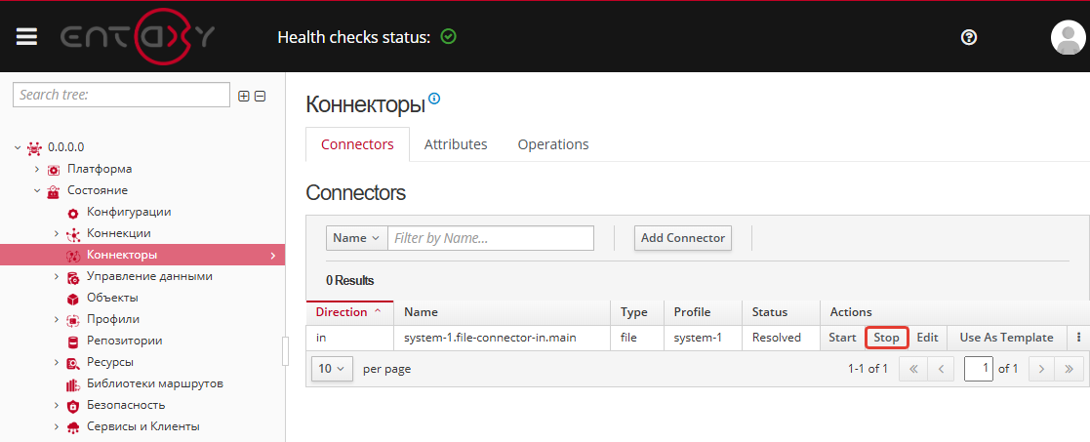The height and width of the screenshot is (442, 1090).
Task: Sort table by Status column header
Action: tap(782, 313)
